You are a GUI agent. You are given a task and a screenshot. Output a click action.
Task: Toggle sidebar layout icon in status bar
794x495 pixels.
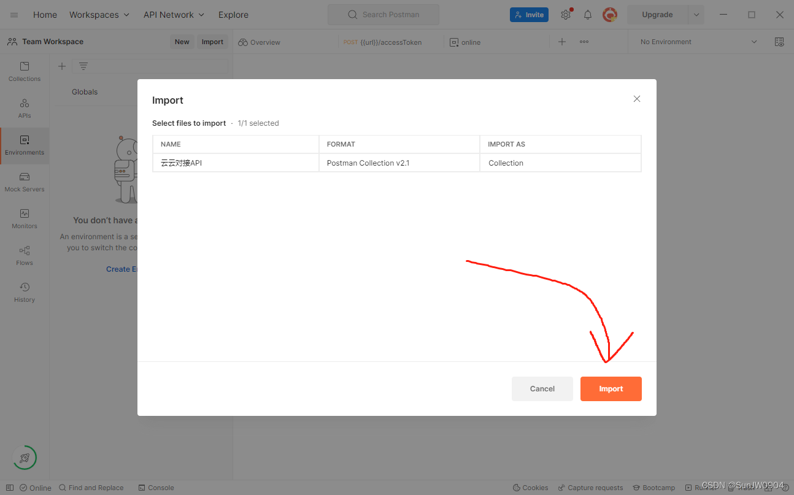(x=10, y=488)
